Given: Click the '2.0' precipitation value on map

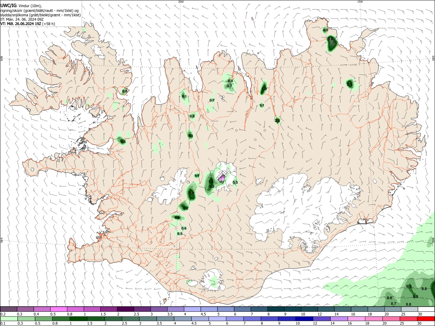Looking at the screenshot, I should pos(277,121).
